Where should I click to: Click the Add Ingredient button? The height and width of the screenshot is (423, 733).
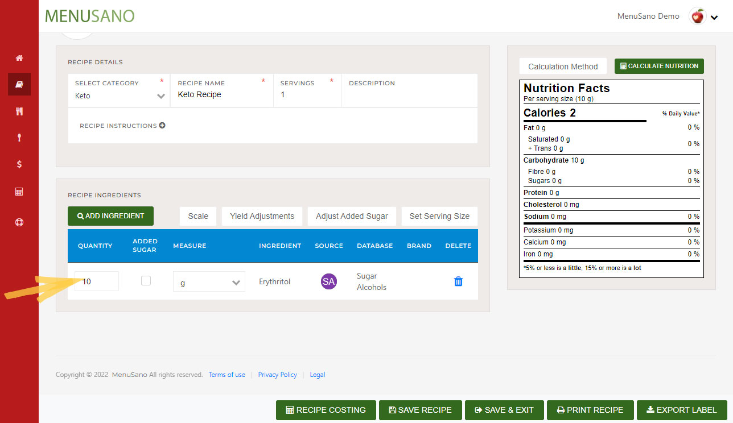pos(110,216)
